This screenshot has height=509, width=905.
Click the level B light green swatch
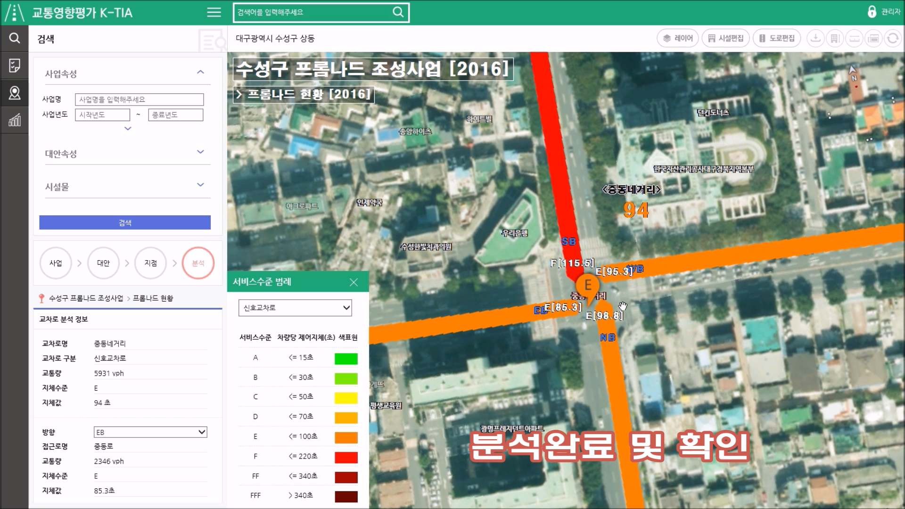pyautogui.click(x=346, y=378)
